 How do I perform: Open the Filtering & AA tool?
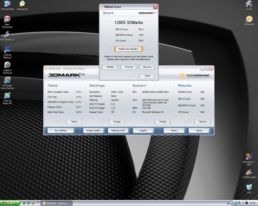point(118,131)
